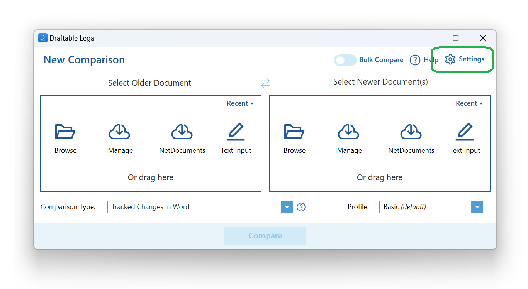Click NetDocuments cloud icon under Older Document

(x=182, y=132)
